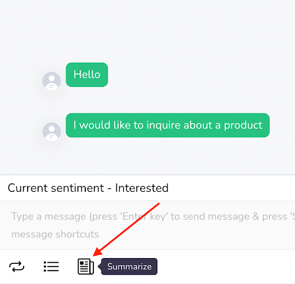Click the Summarize newspaper icon
The width and height of the screenshot is (295, 284).
coord(86,267)
